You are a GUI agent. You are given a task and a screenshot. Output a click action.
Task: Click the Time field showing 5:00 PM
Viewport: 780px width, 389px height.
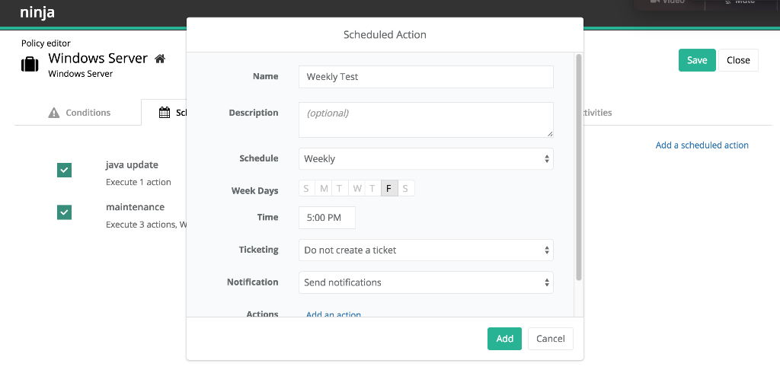point(327,218)
